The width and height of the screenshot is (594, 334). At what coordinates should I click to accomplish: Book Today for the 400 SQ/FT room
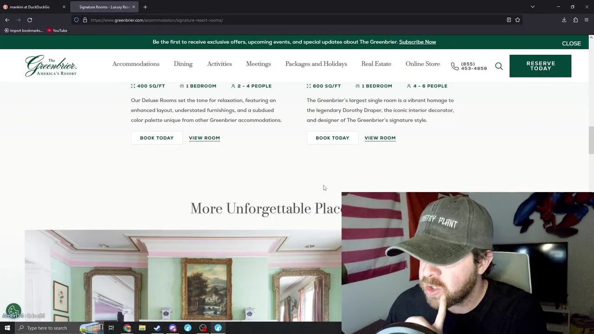click(157, 138)
